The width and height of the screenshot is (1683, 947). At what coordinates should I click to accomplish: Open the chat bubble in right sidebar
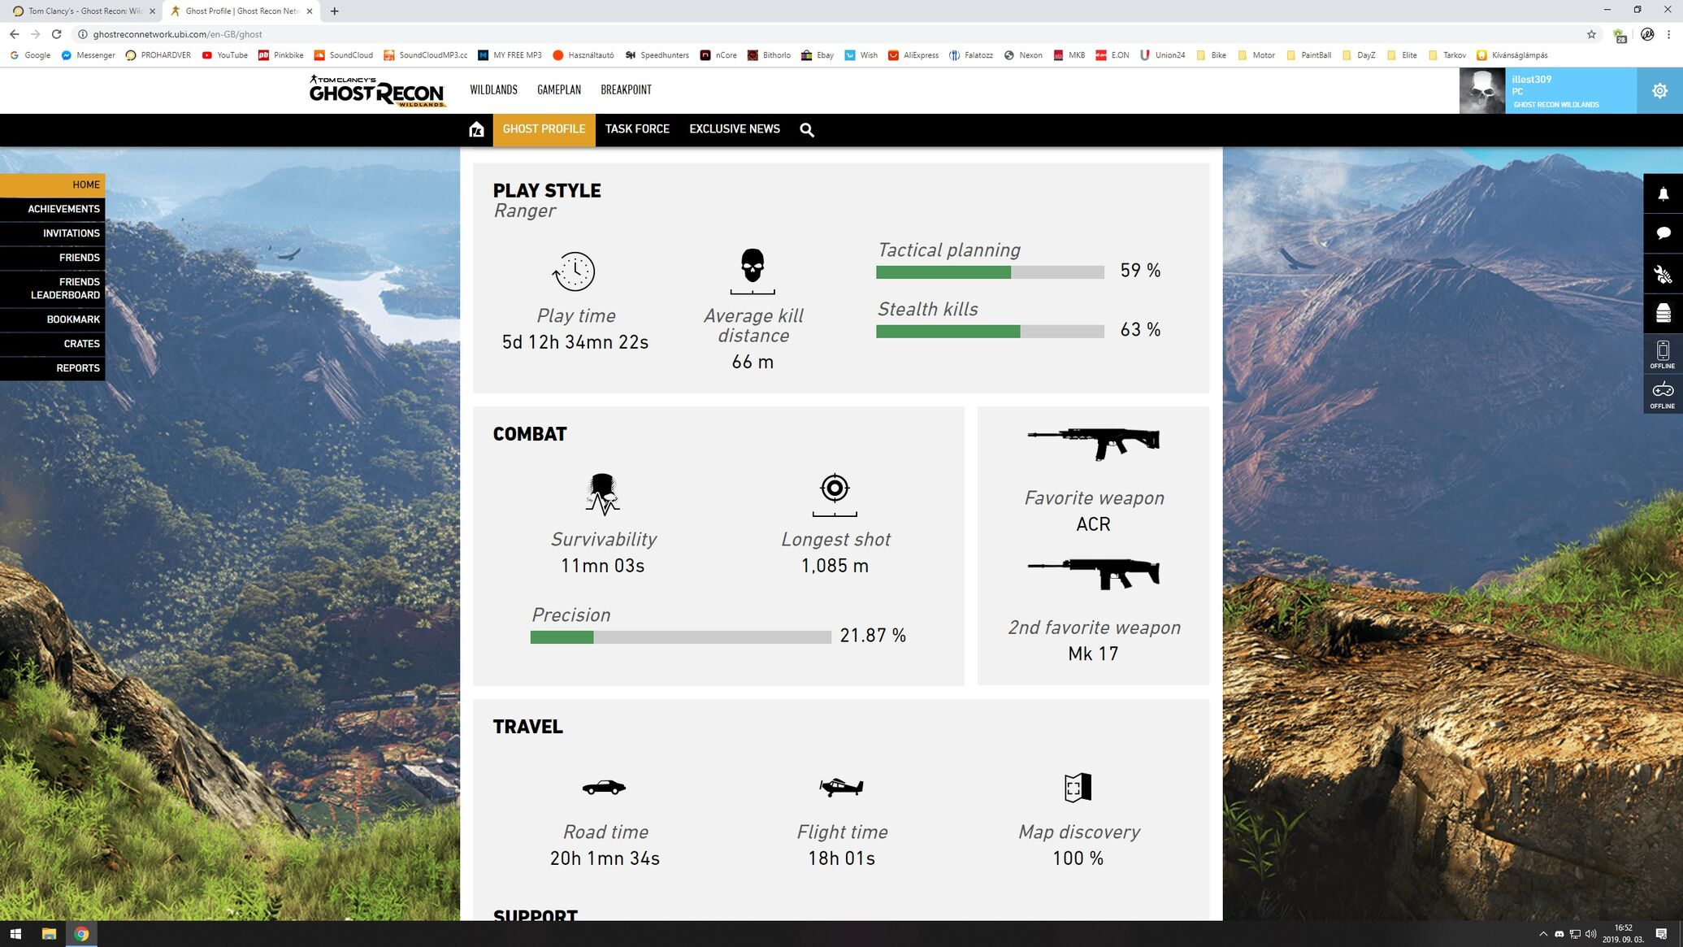1663,233
